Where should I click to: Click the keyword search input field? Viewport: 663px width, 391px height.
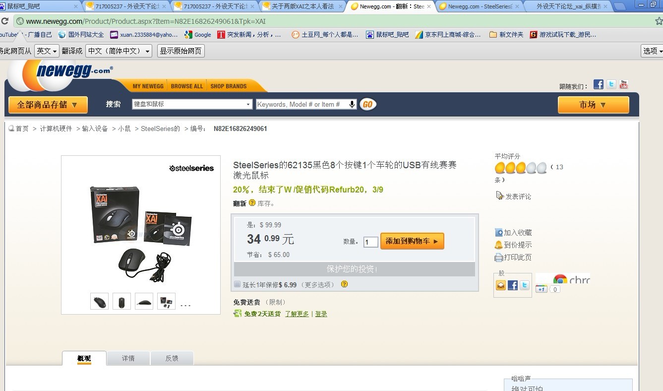point(302,104)
